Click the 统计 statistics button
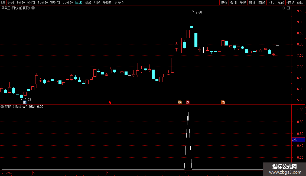 [x=252, y=2]
